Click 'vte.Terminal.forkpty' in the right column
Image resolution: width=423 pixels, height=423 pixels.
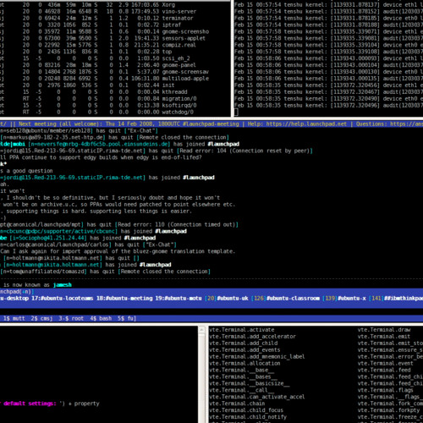389,410
